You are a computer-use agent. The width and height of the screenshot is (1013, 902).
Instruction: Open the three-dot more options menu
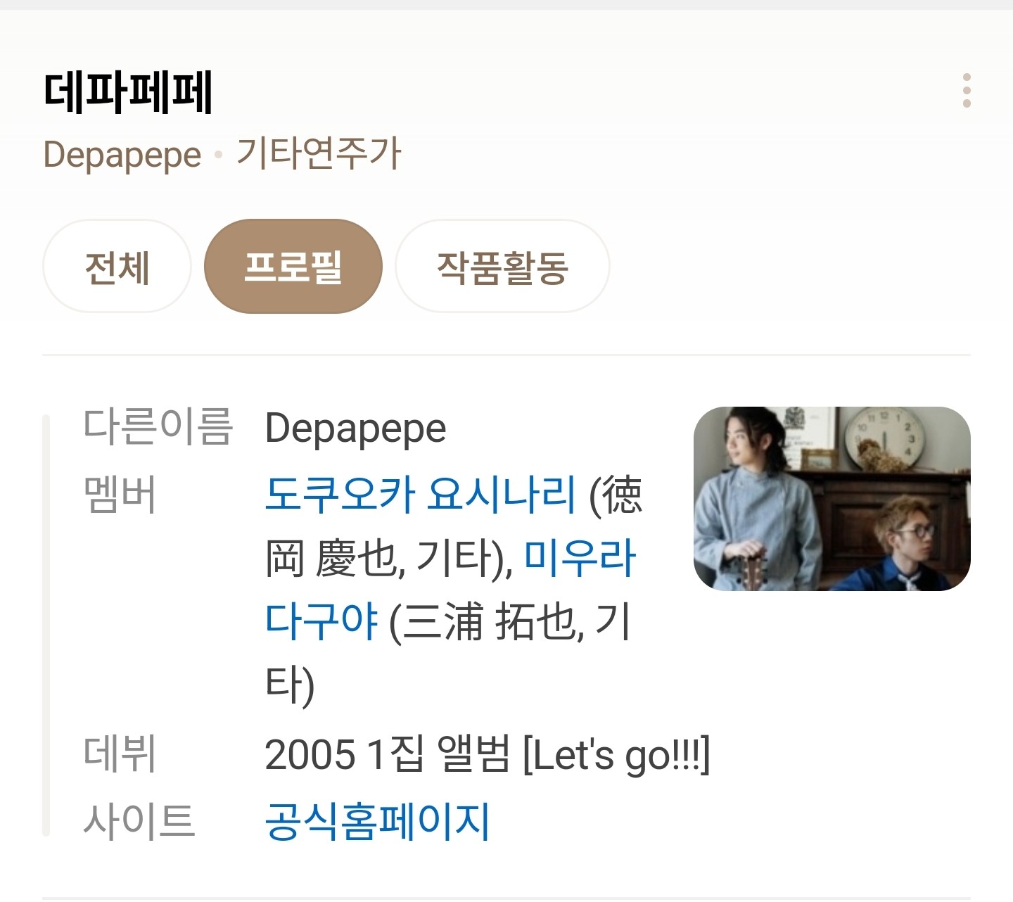click(x=967, y=91)
